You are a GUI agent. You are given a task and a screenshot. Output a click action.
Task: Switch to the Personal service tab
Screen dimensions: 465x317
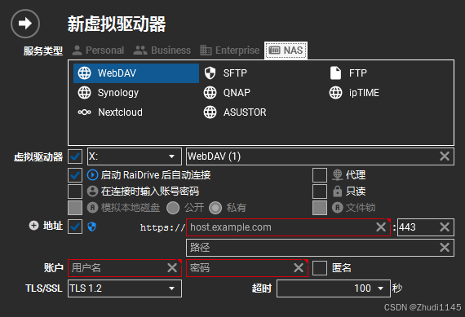coord(98,51)
